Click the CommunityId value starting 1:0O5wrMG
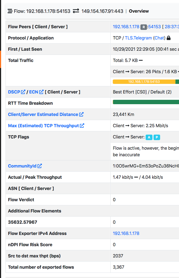The image size is (179, 278). [146, 166]
